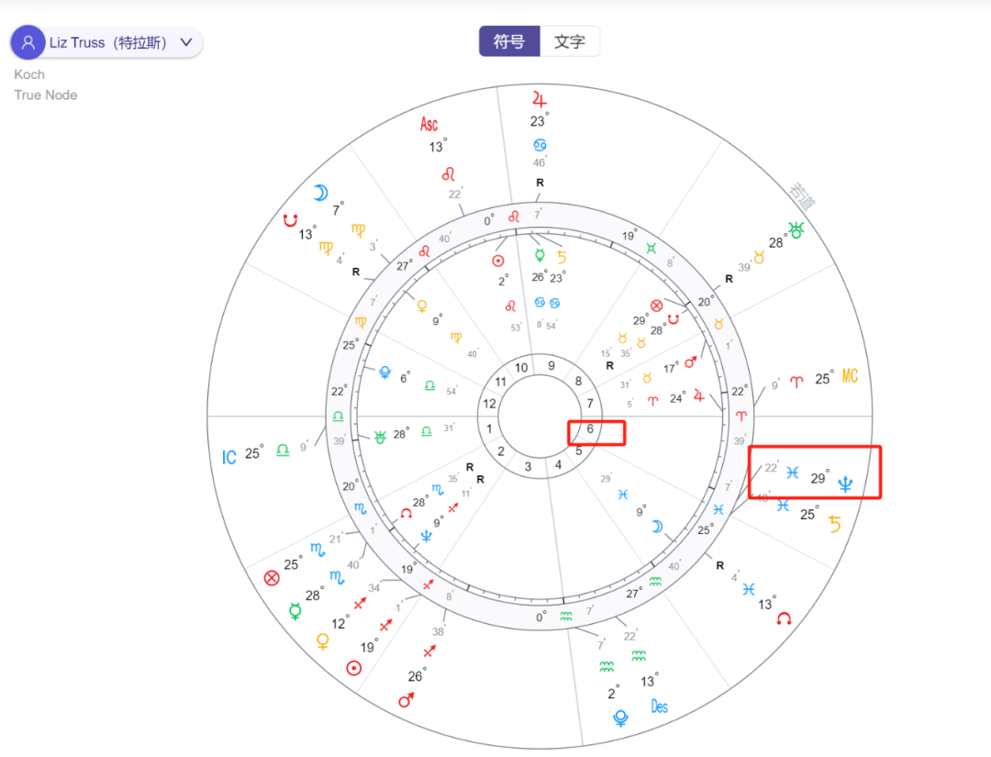
Task: Select outer Mars glyph at 26° Sagittarius
Action: click(406, 699)
